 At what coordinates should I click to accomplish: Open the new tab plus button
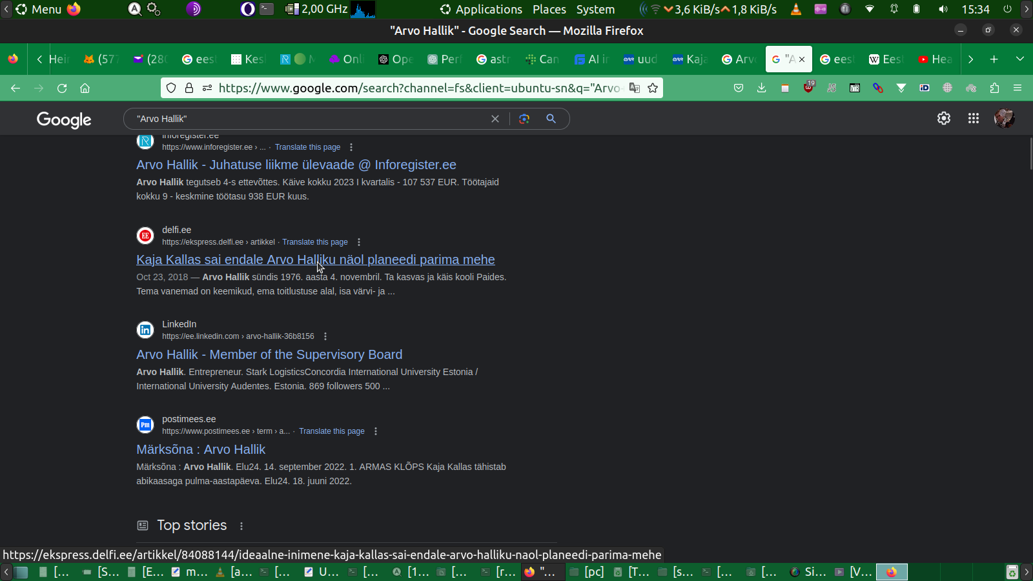[994, 59]
